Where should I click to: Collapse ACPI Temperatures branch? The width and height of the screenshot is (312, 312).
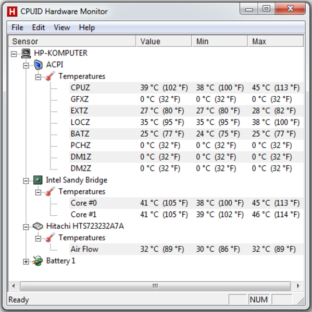click(38, 77)
